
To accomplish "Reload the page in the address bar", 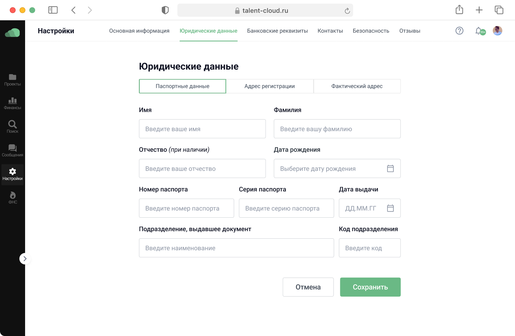I will (x=347, y=11).
